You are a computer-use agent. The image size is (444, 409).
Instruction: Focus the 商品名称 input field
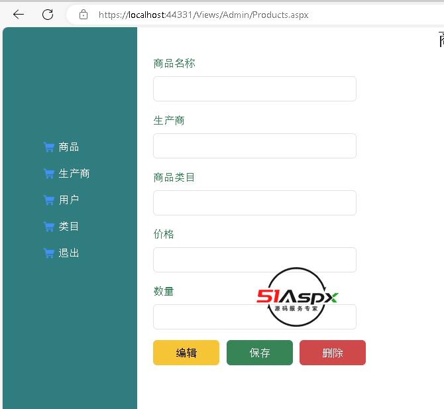(254, 89)
